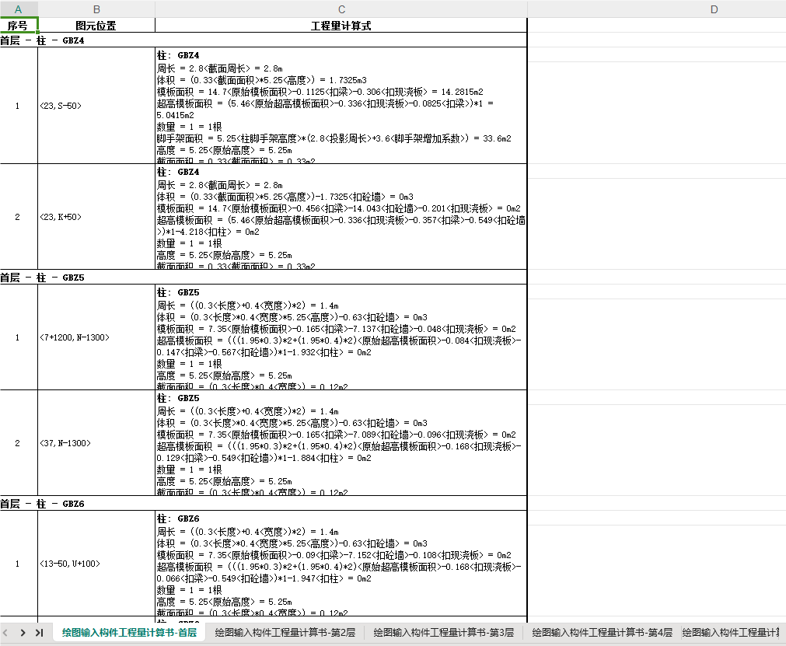Click the 工程量计算式 header cell
786x646 pixels.
tap(341, 26)
